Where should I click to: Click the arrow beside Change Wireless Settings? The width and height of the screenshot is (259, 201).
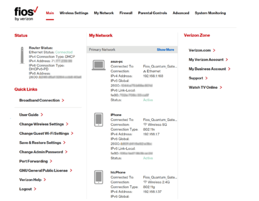coord(67,124)
